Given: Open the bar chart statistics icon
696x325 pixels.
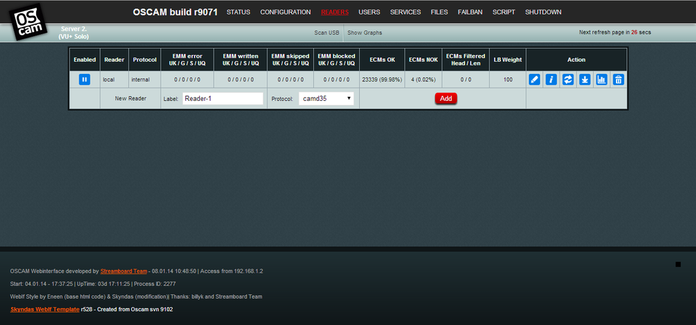Looking at the screenshot, I should click(x=601, y=80).
